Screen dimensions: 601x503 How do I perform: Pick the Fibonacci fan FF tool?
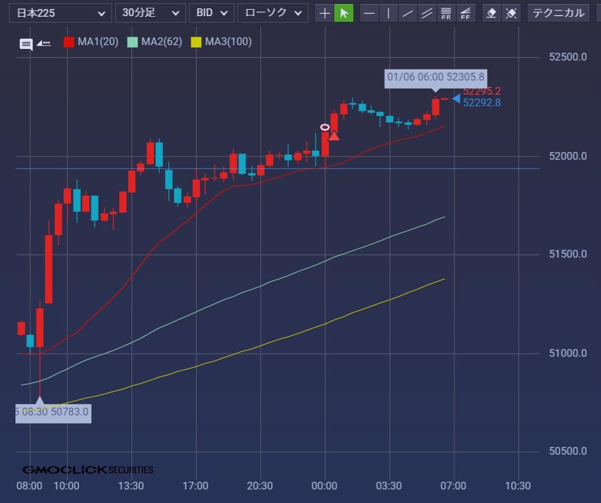pyautogui.click(x=464, y=13)
